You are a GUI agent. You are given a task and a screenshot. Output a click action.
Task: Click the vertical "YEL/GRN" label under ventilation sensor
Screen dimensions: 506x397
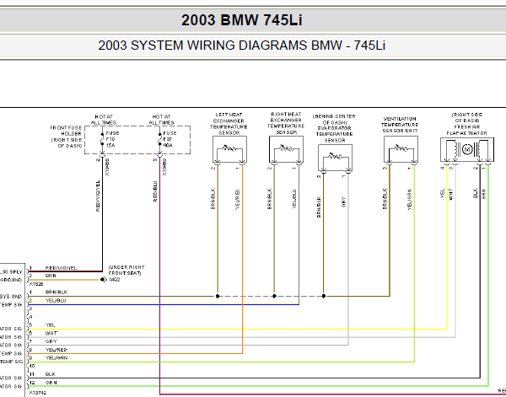pyautogui.click(x=410, y=200)
